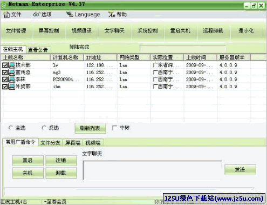
Task: Click the 关机 broadcast button
Action: pos(28,173)
